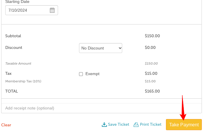Click the Print Ticket link text

click(x=151, y=124)
